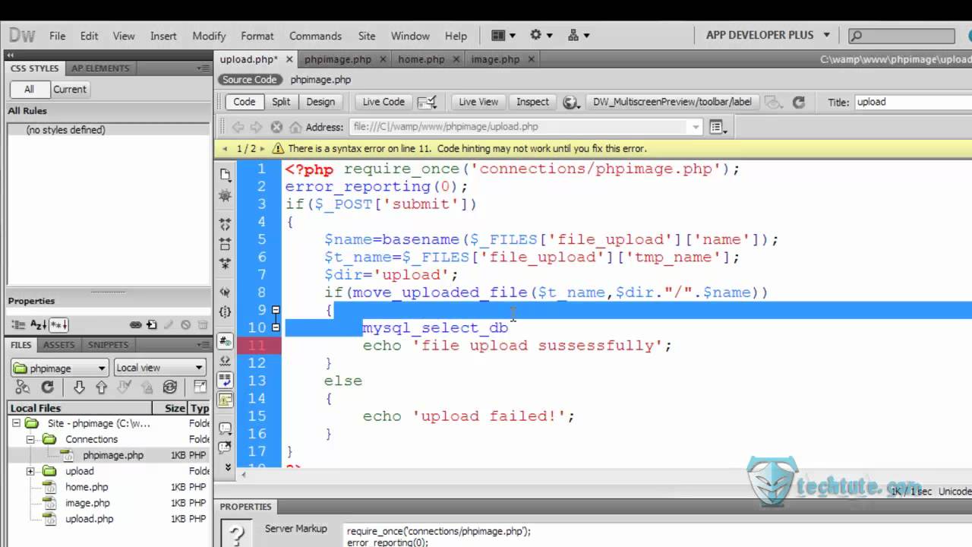This screenshot has height=547, width=972.
Task: Toggle Syntax Error Alerts info bar icon
Action: [x=226, y=399]
